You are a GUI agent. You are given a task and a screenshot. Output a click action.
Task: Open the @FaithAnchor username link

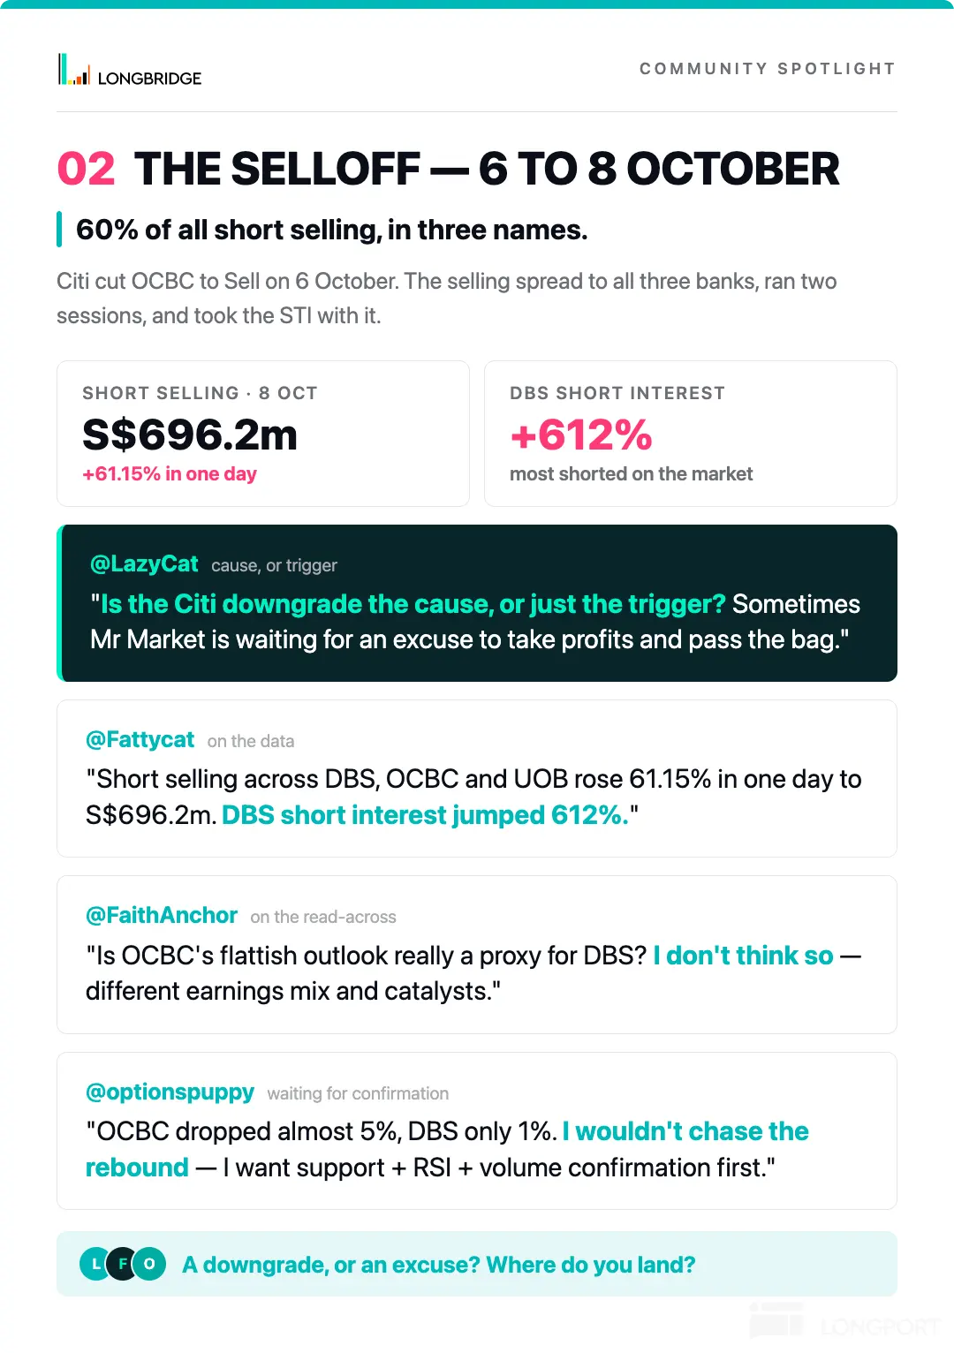tap(162, 915)
